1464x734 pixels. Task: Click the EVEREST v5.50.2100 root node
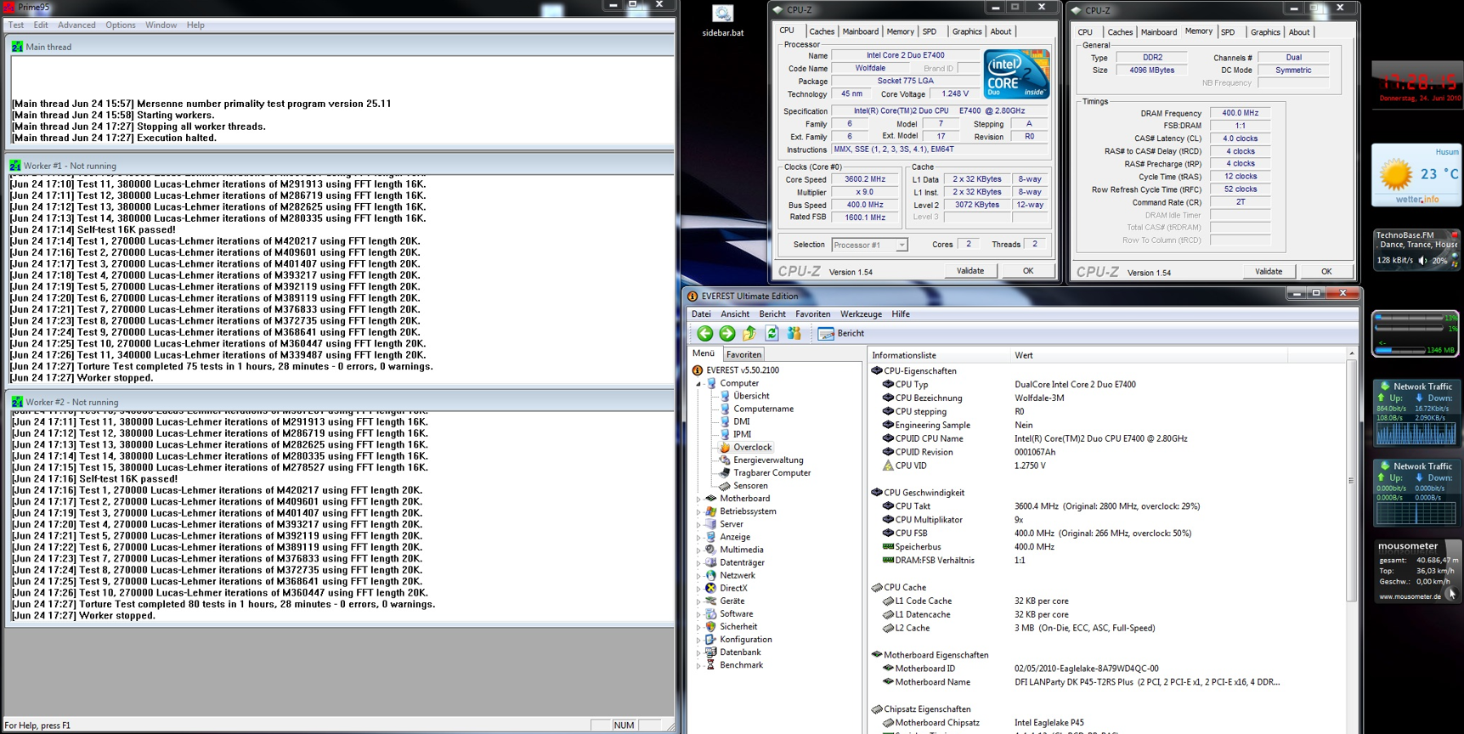742,370
